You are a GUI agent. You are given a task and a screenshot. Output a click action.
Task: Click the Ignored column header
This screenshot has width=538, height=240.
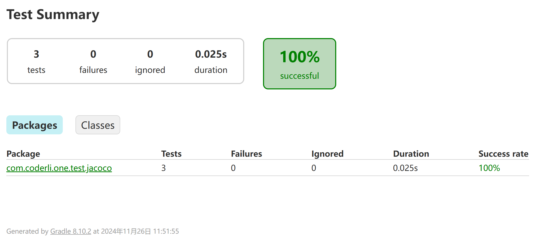point(327,154)
